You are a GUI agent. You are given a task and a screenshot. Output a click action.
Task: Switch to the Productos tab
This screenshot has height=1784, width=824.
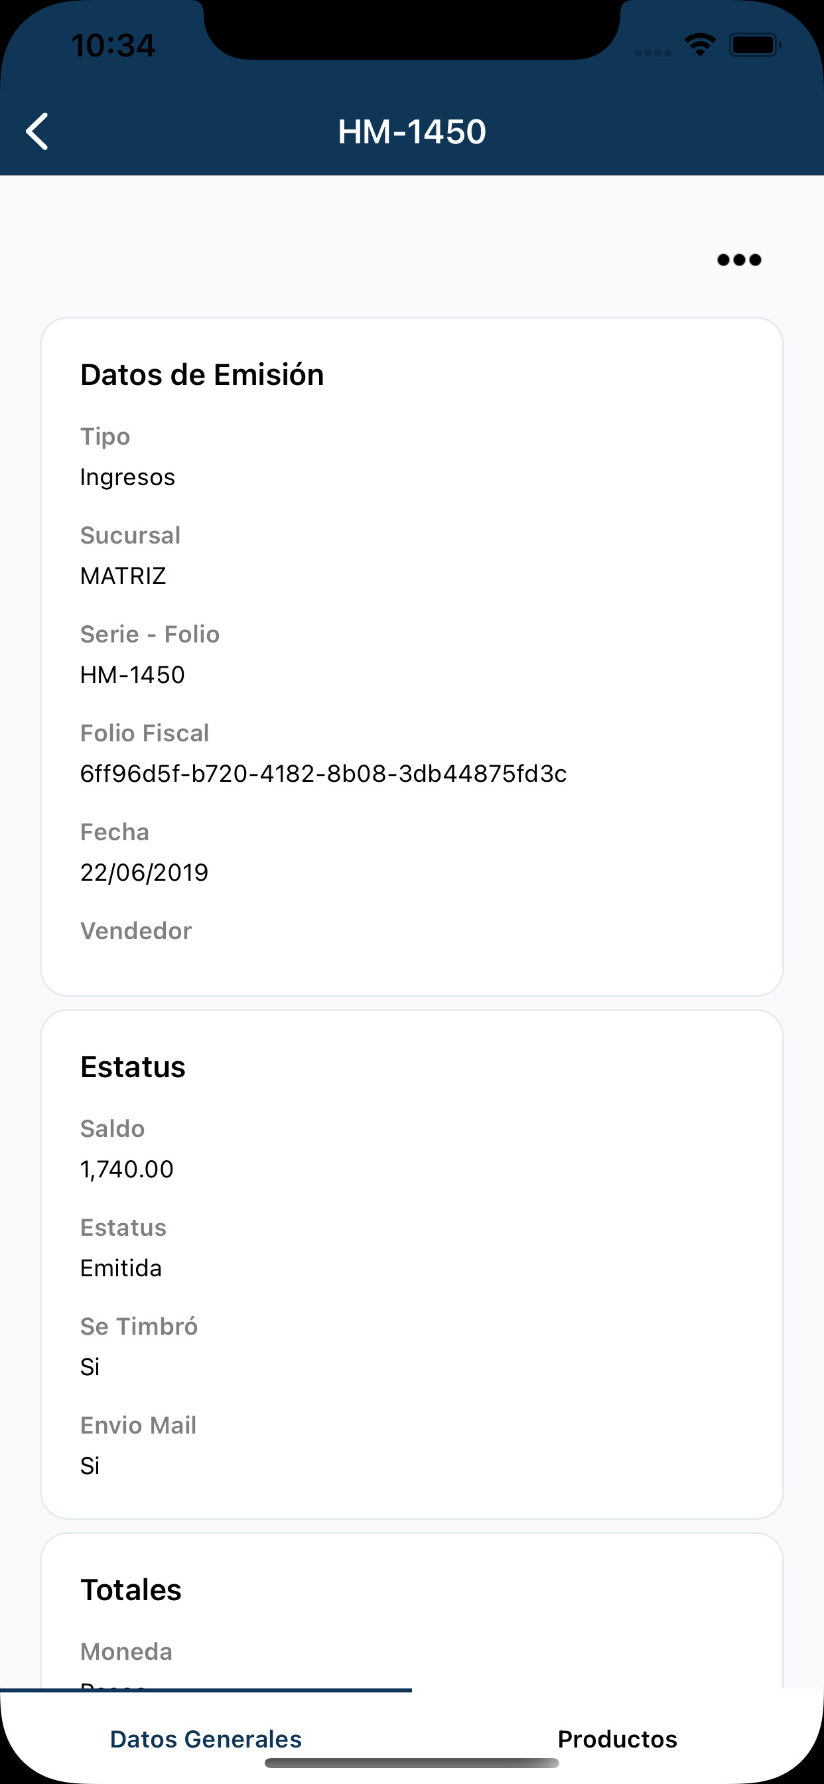coord(617,1738)
